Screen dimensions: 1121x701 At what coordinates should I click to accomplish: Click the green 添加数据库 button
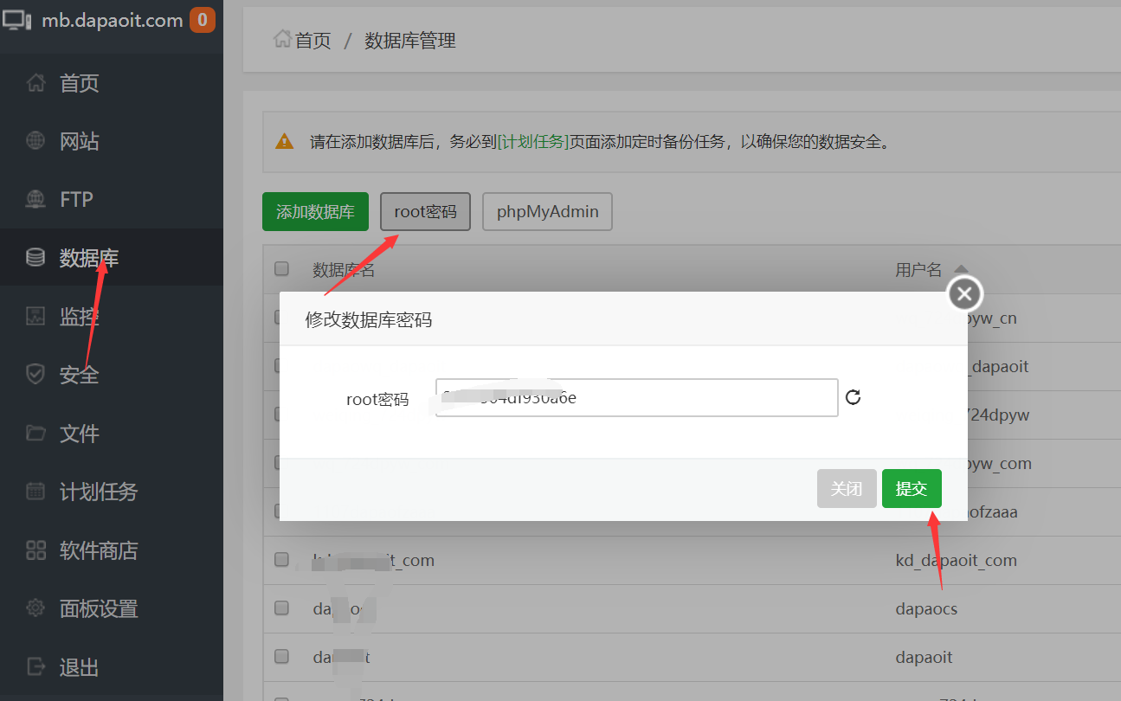click(x=315, y=211)
